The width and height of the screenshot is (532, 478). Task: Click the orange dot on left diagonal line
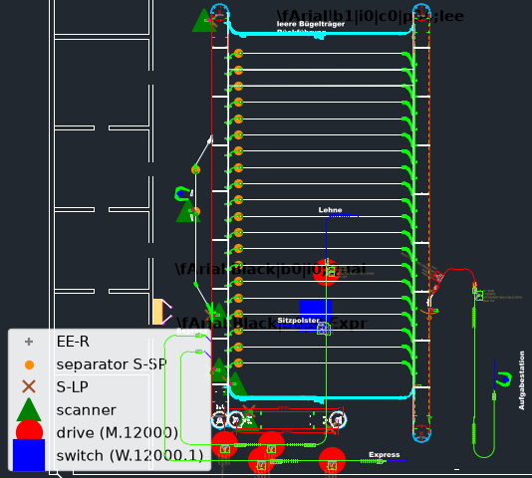pyautogui.click(x=196, y=169)
